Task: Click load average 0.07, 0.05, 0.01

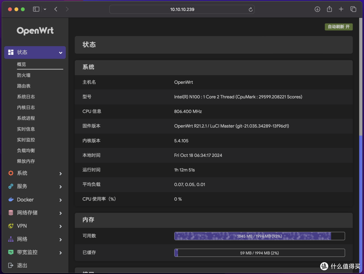Action: 189,184
